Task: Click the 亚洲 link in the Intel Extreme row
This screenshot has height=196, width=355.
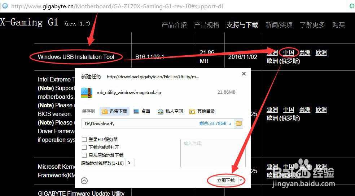Action: [272, 110]
